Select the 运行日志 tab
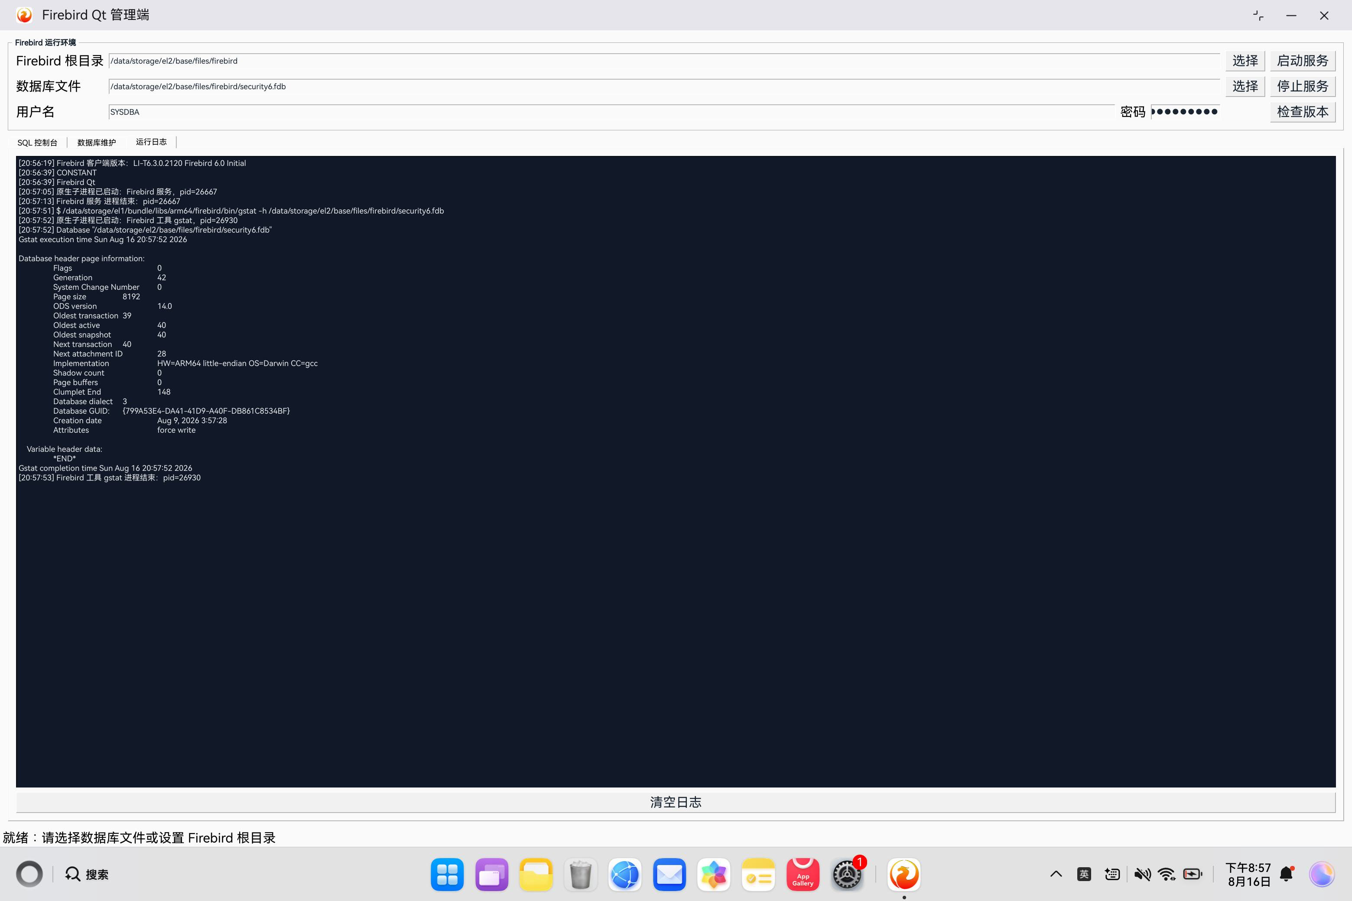This screenshot has height=901, width=1352. point(151,142)
